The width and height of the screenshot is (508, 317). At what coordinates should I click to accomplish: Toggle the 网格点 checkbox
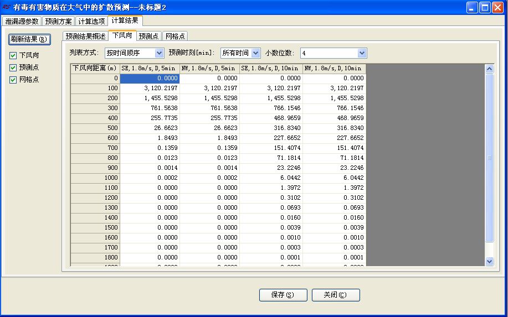pos(13,80)
